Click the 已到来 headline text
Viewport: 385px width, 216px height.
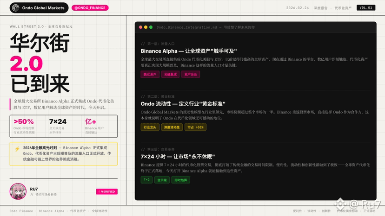pos(40,84)
